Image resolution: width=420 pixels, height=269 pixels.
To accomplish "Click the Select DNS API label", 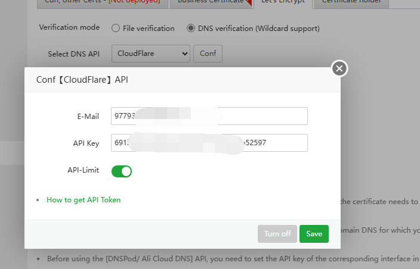I will pyautogui.click(x=73, y=54).
